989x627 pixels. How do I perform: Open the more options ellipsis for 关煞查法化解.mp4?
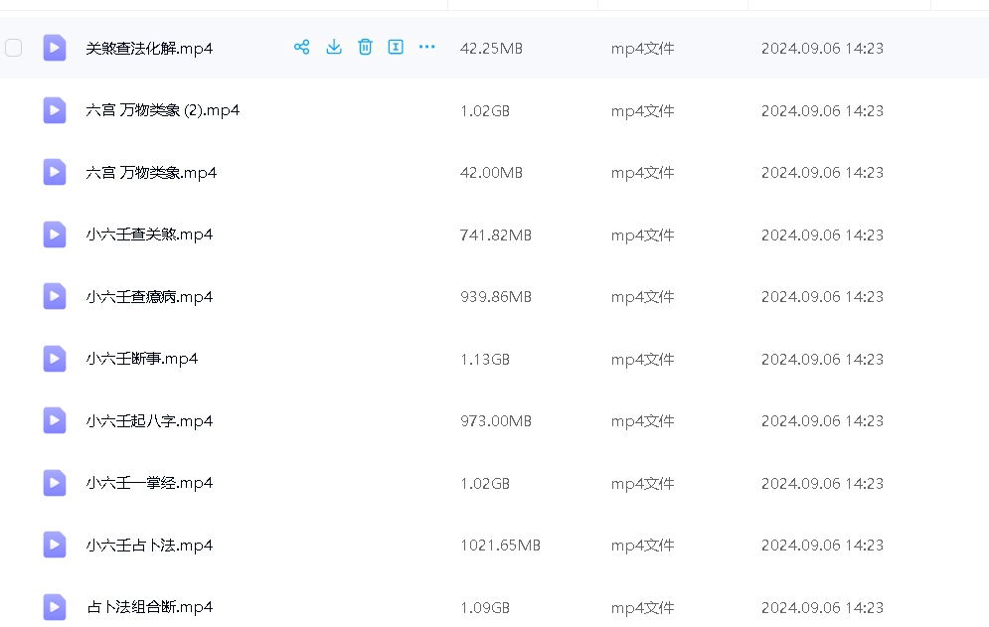[x=427, y=47]
